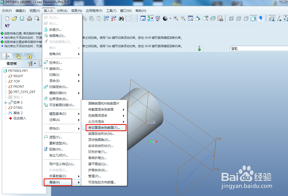The width and height of the screenshot is (288, 196).
Task: Open the 工具(T) menu
Action: pyautogui.click(x=111, y=11)
